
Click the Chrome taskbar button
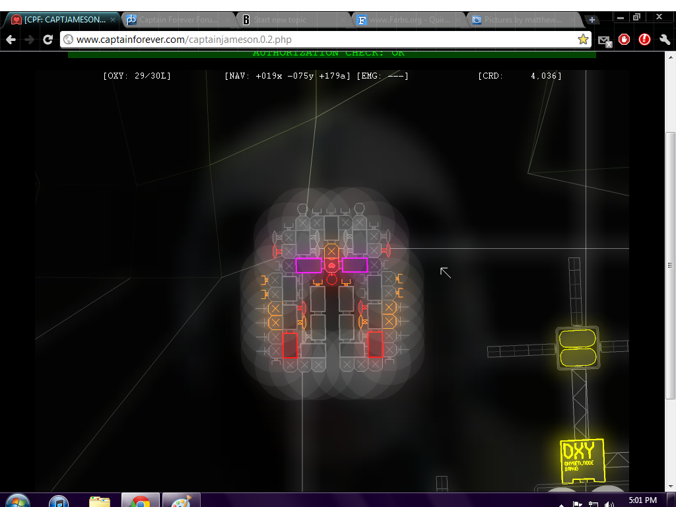[x=141, y=500]
